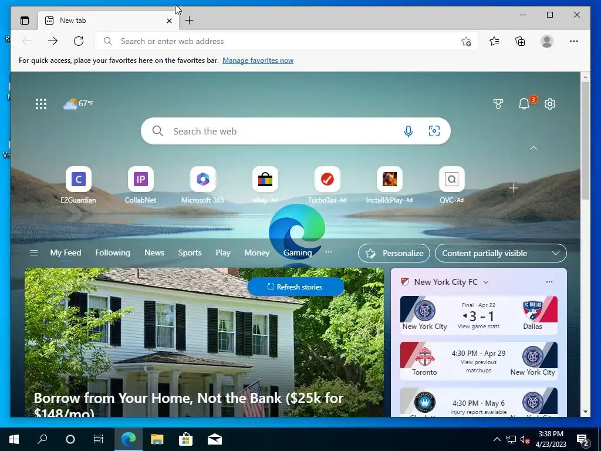Open the CollabNet quick link
The height and width of the screenshot is (451, 601).
click(141, 185)
